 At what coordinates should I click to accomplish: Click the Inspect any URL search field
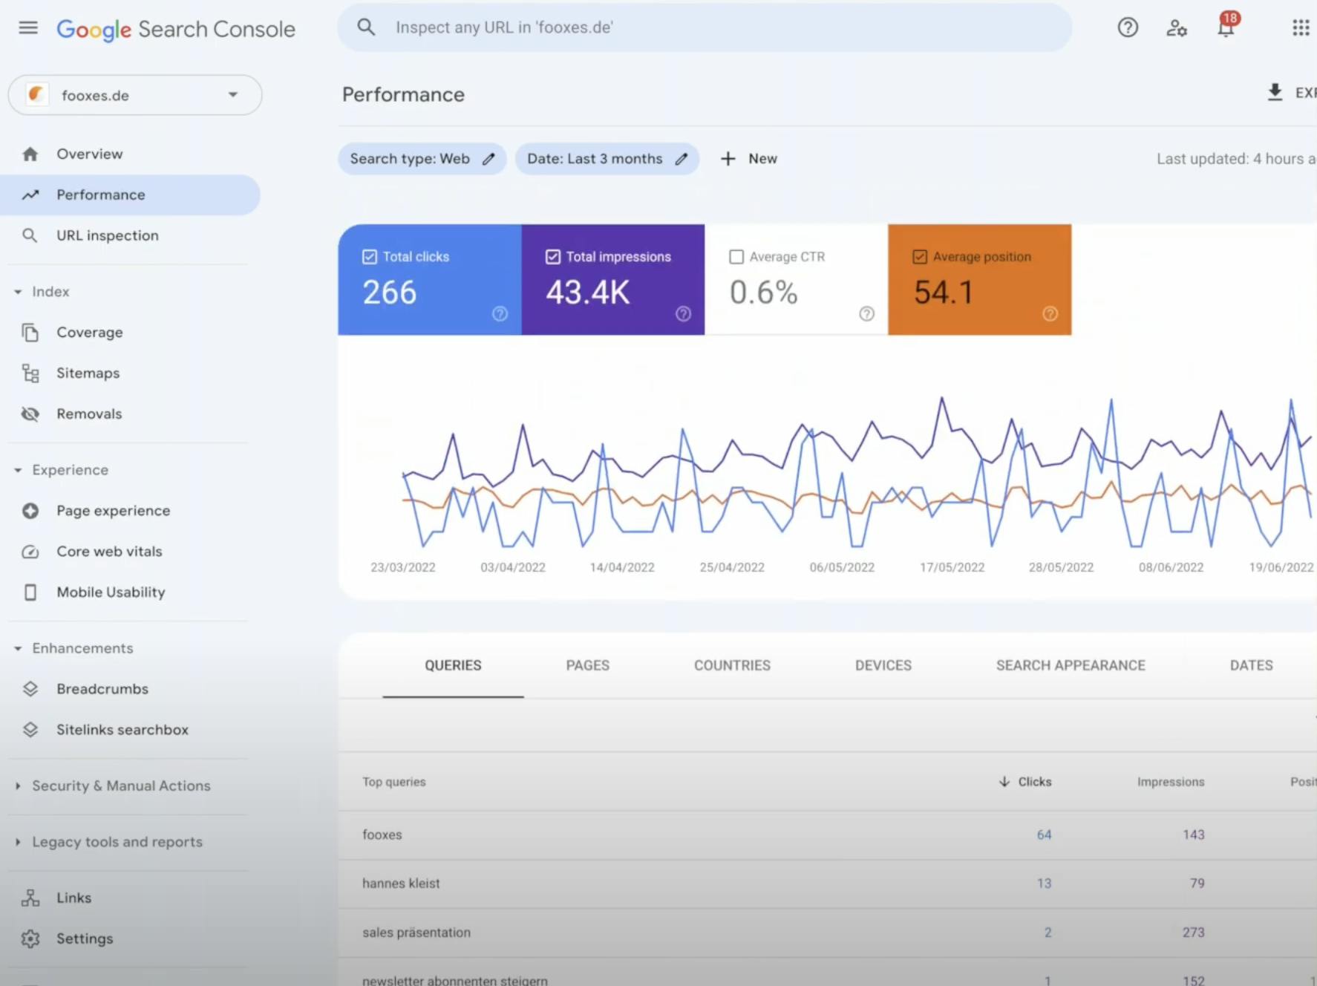[705, 27]
